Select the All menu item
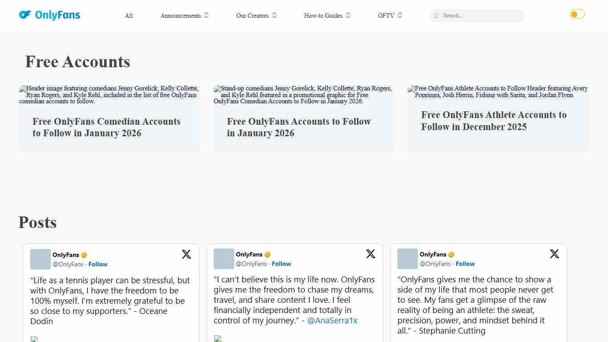 (x=129, y=16)
